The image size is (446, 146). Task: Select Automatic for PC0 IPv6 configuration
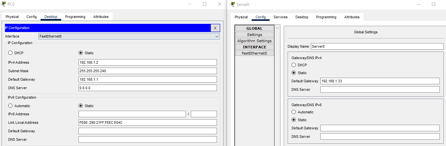pos(10,106)
